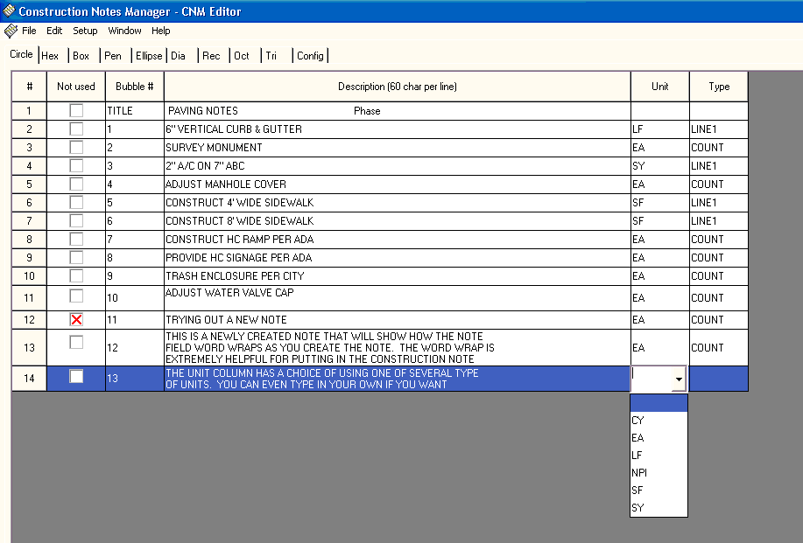Screen dimensions: 803x543
Task: Click the notepad icon beside the File menu
Action: tap(11, 31)
